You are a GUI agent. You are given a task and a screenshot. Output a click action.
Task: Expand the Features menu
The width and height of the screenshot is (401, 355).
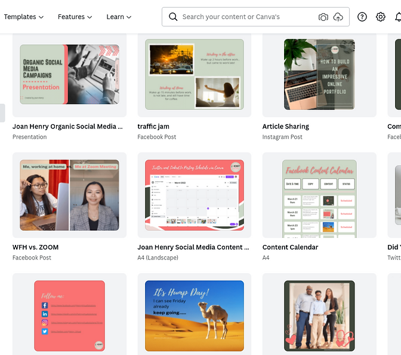[x=75, y=17]
